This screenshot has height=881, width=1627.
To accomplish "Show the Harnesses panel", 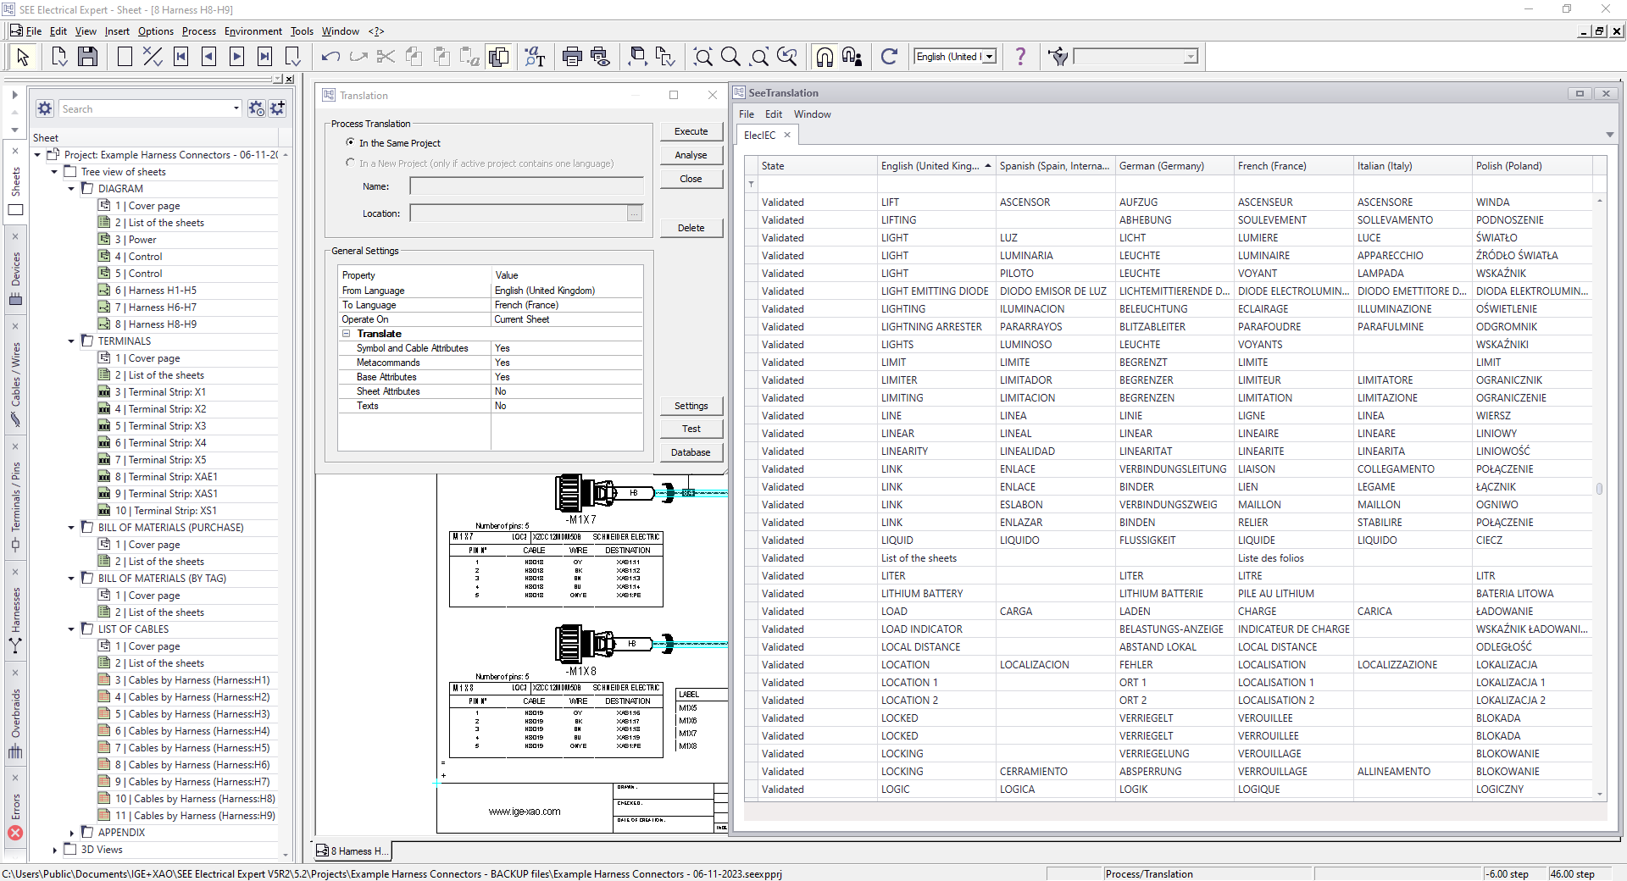I will [15, 610].
